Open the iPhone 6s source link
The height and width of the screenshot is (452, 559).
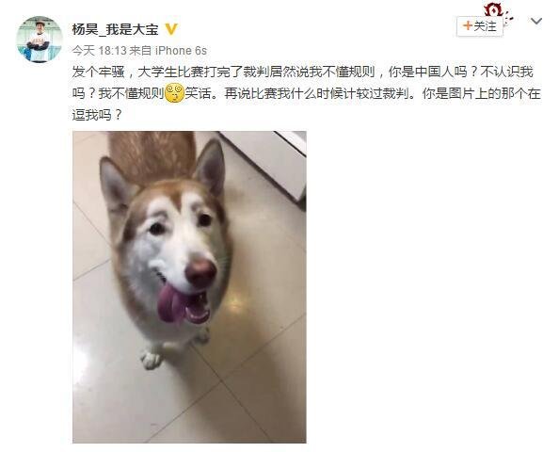coord(181,51)
